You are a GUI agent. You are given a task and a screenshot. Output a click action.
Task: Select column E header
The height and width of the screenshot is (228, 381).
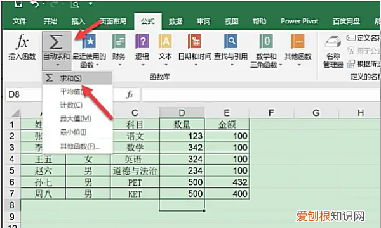click(x=227, y=113)
